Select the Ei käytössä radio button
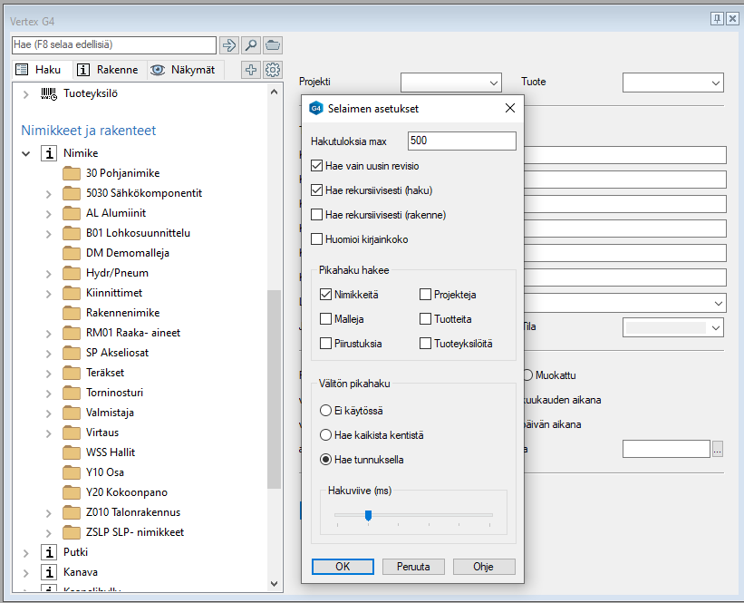The height and width of the screenshot is (603, 744). tap(325, 411)
